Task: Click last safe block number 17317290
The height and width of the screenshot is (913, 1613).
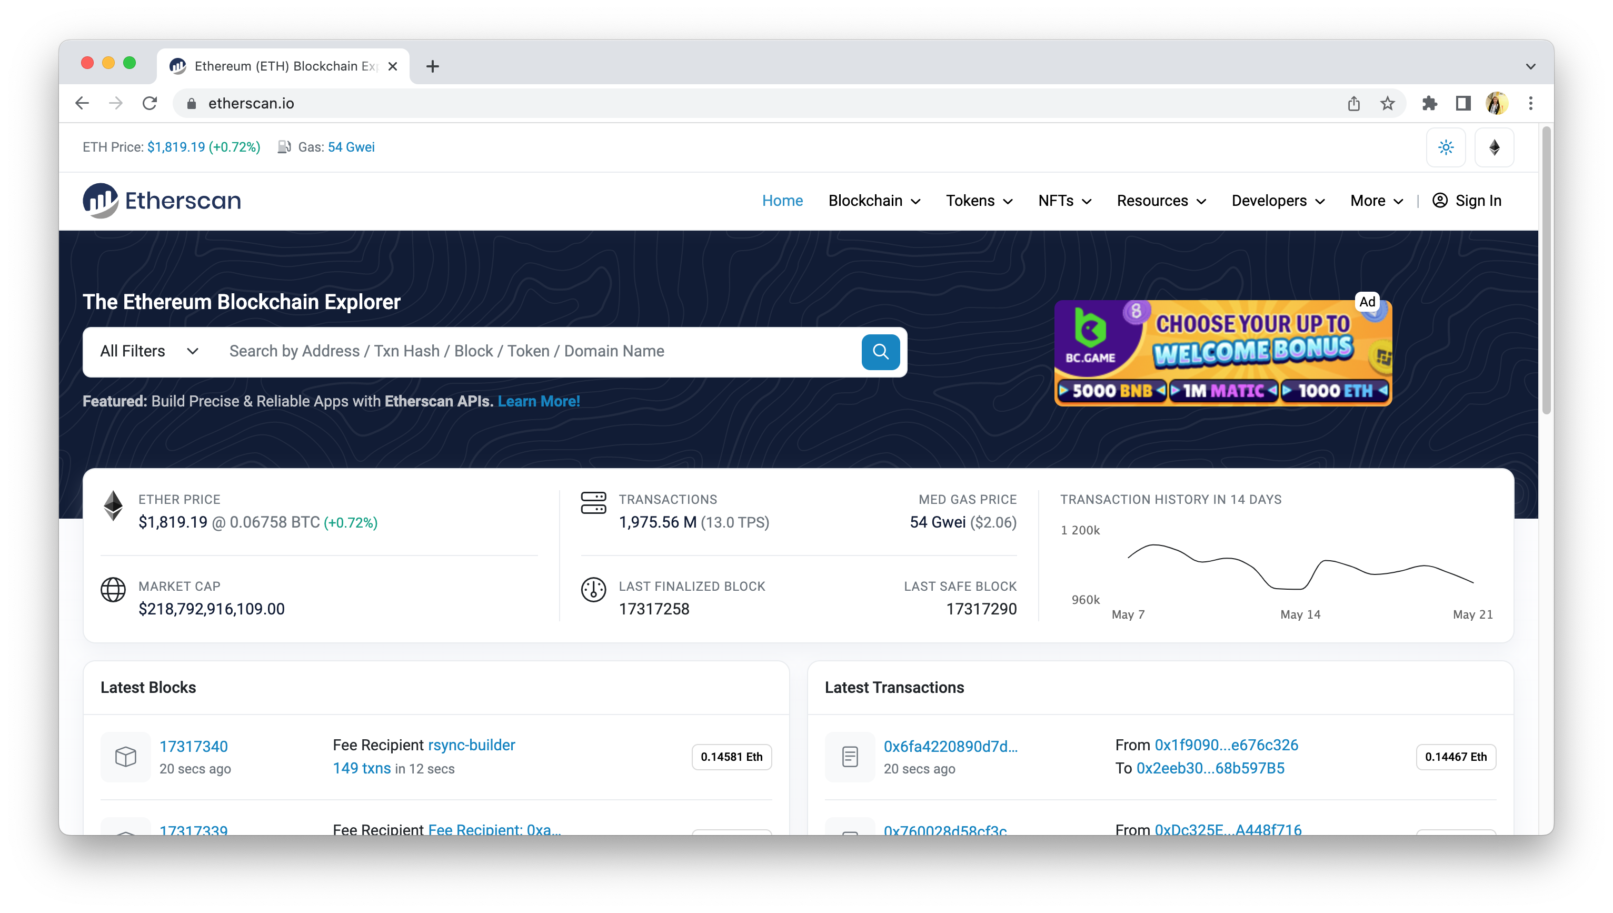Action: click(x=981, y=609)
